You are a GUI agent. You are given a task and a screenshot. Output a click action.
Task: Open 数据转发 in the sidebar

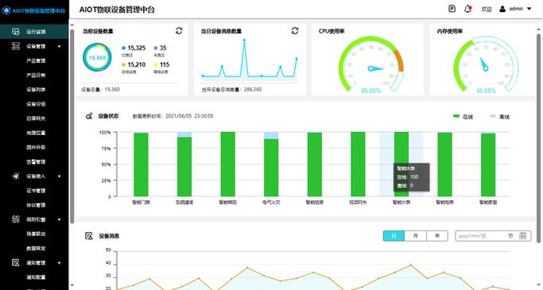point(36,249)
